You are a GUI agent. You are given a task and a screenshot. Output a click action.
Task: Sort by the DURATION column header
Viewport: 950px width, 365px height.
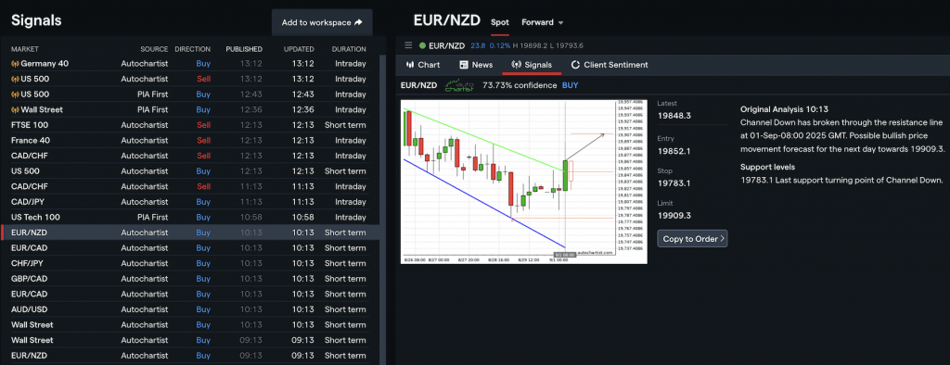(x=349, y=49)
